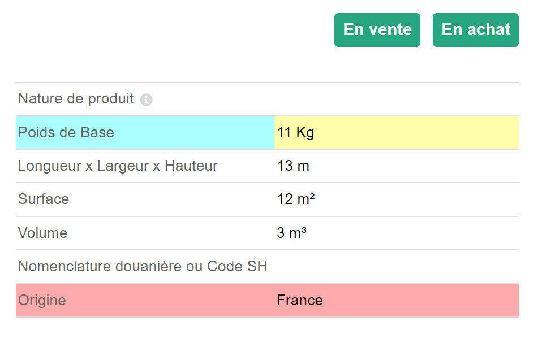
Task: Select the Nature de produit label
Action: click(76, 99)
